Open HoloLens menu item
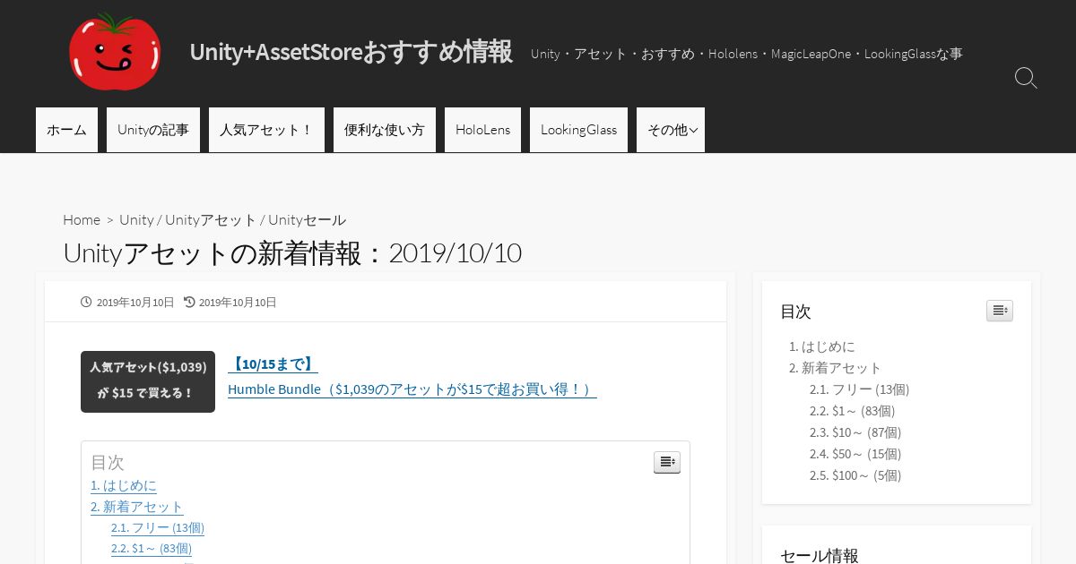Image resolution: width=1076 pixels, height=564 pixels. point(482,130)
